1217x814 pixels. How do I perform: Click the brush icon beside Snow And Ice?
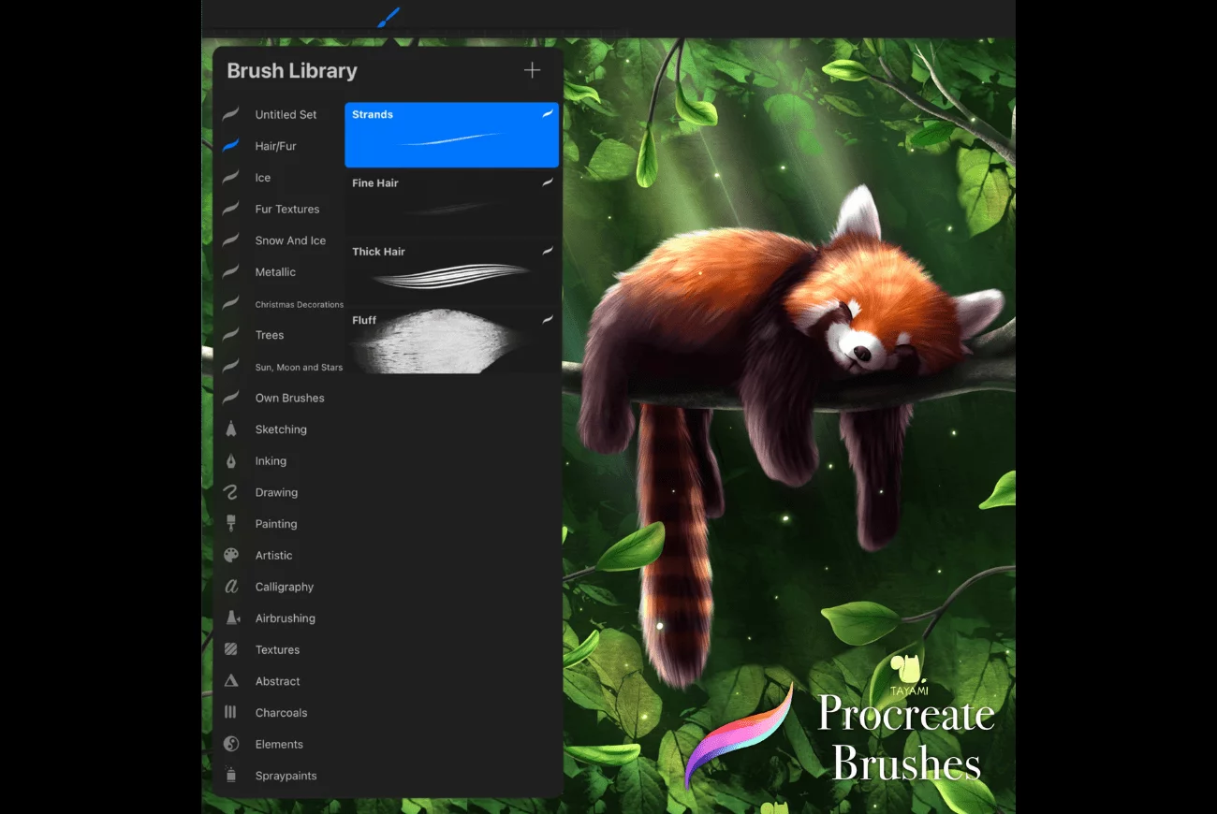point(230,240)
